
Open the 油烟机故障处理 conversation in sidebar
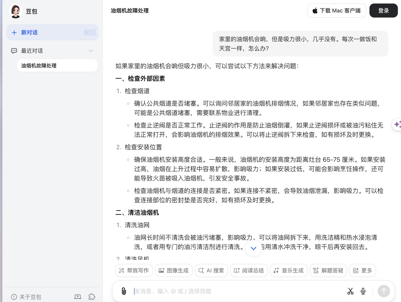pos(57,66)
